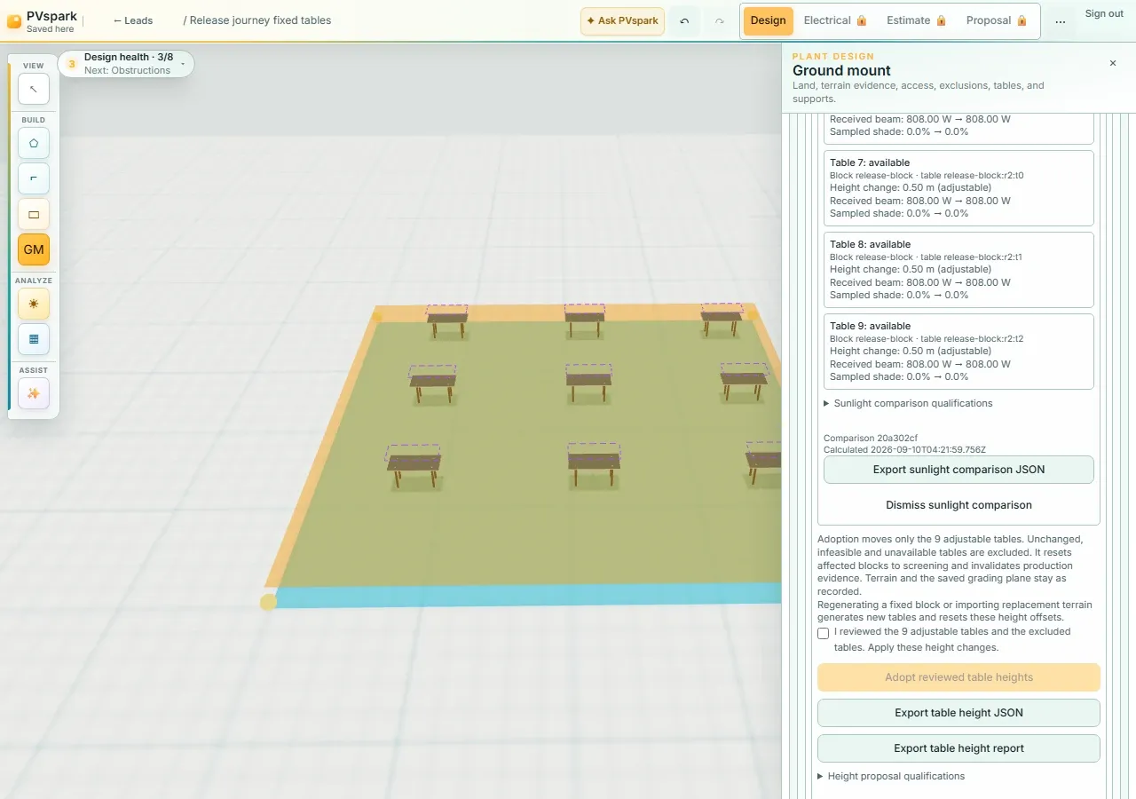Open the locked Proposal tab

tap(997, 21)
